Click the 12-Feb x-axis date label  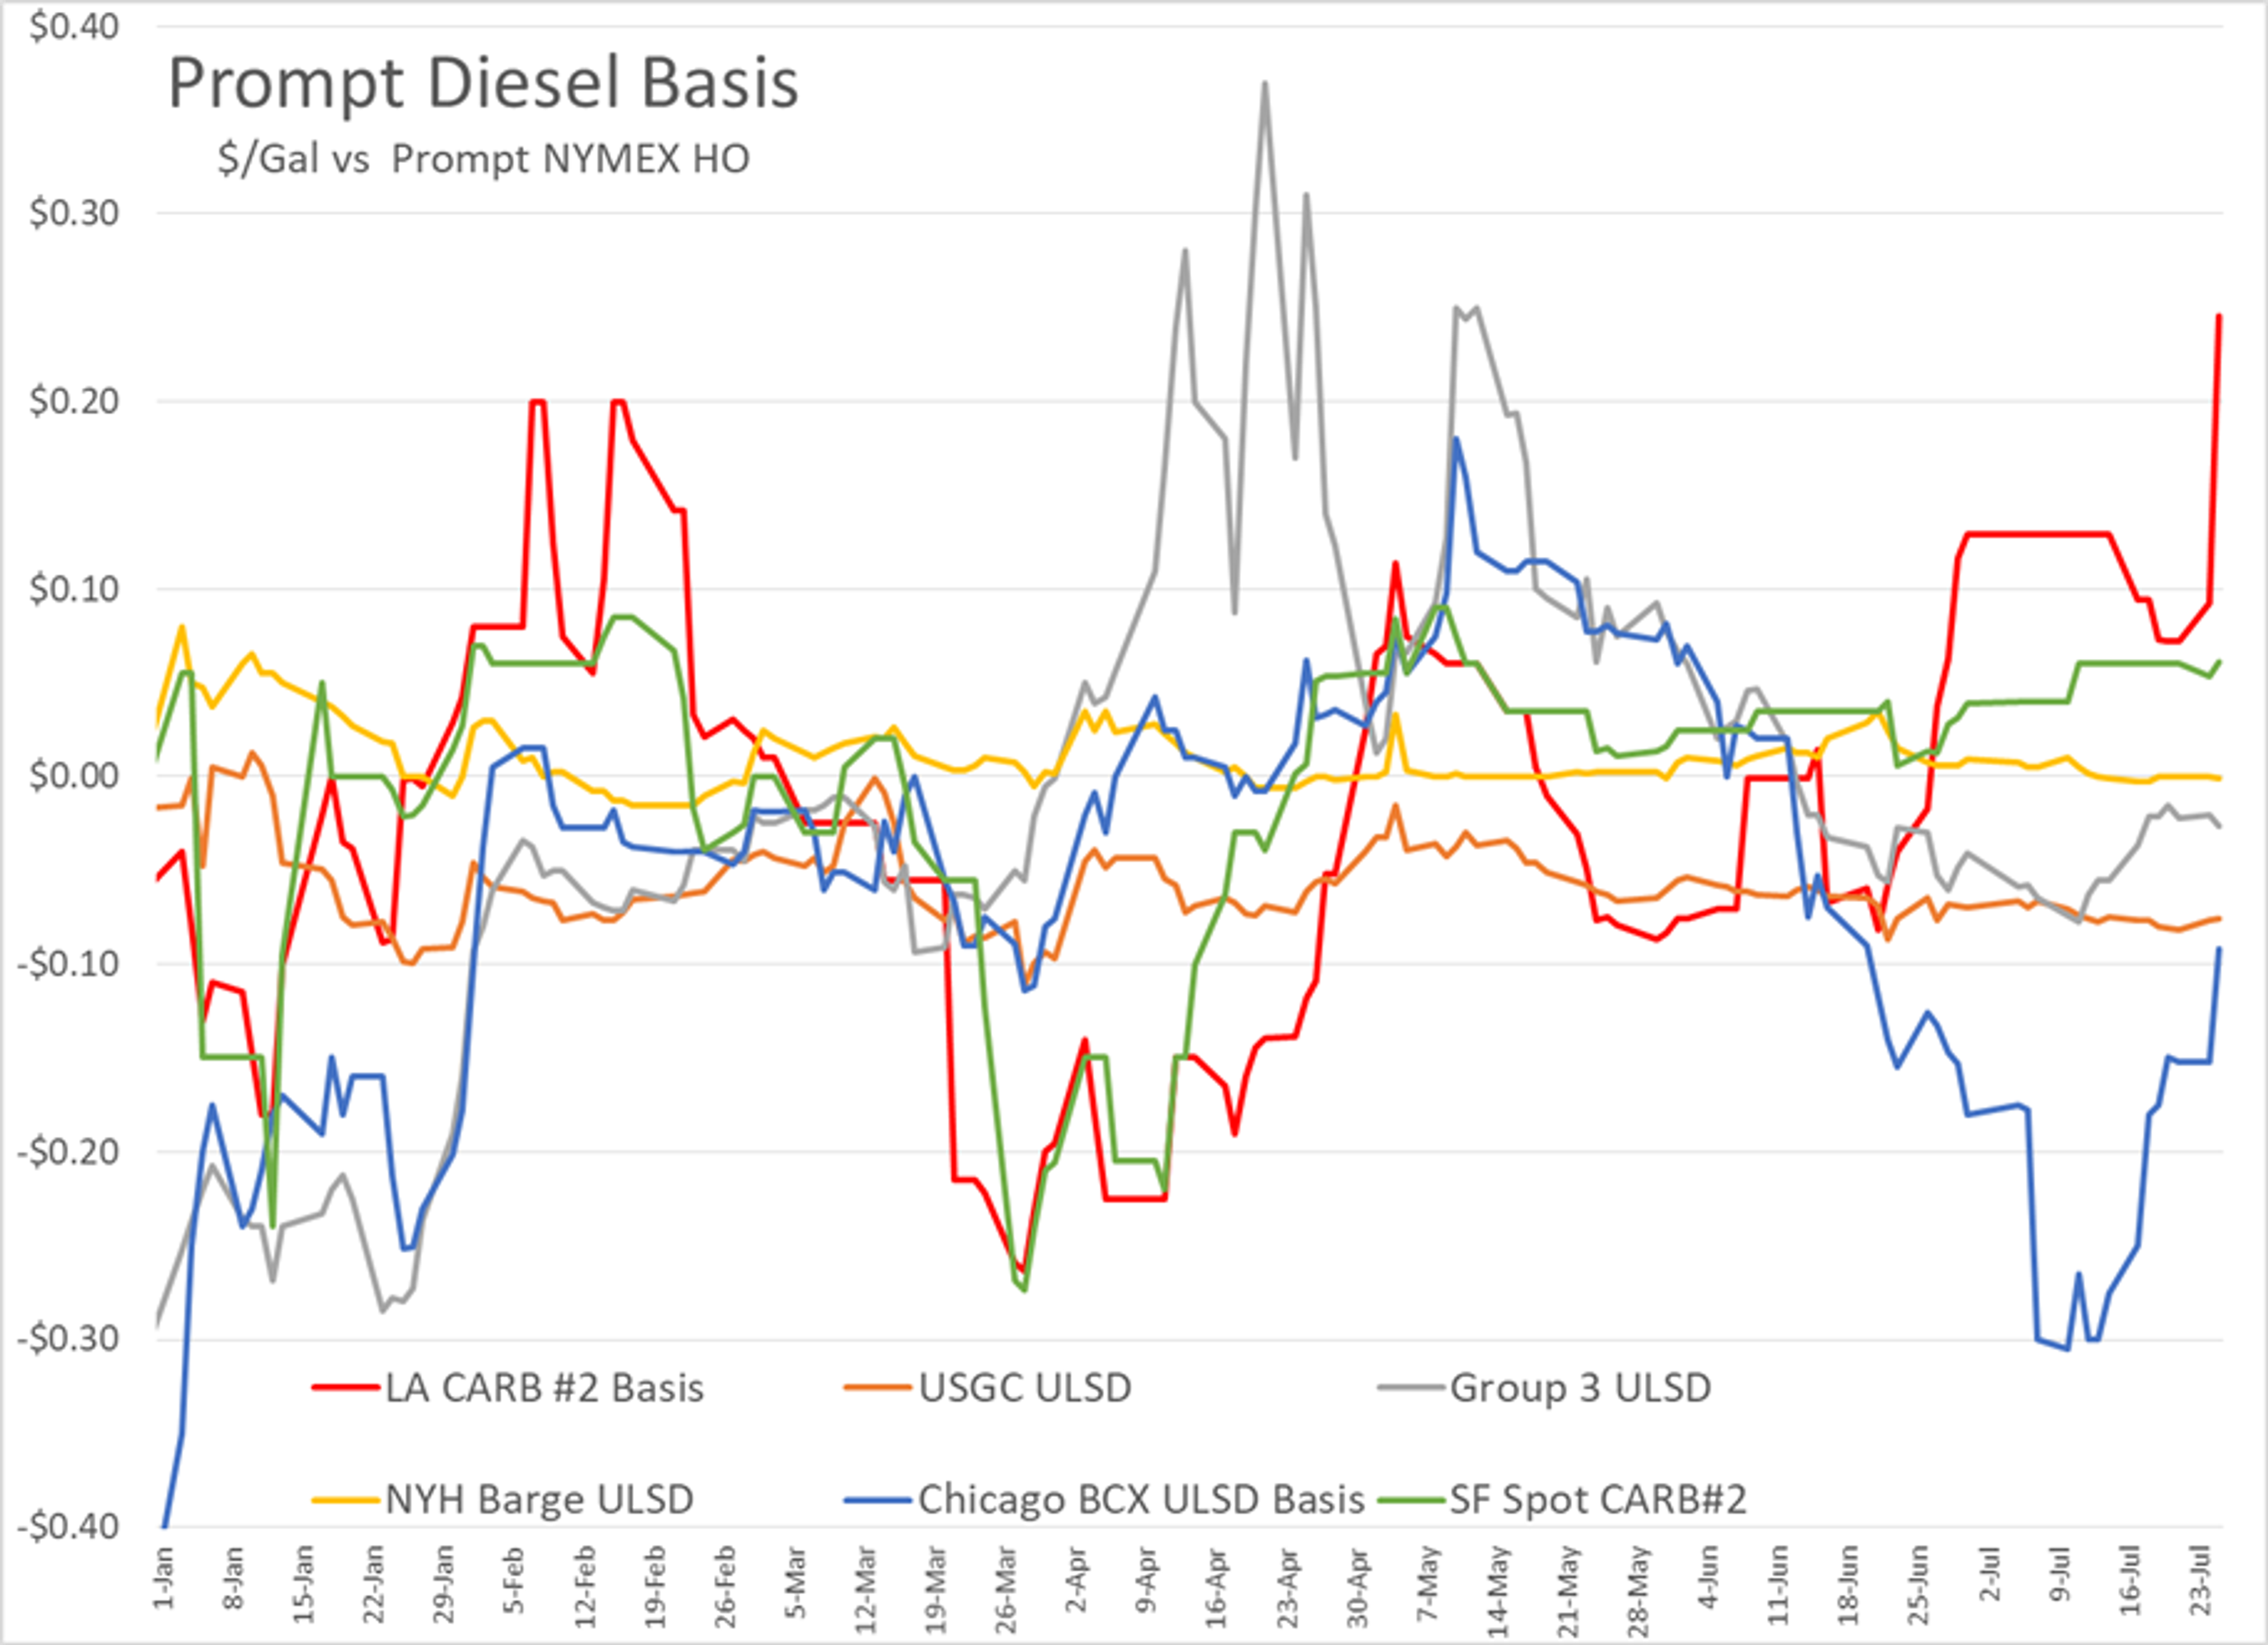[585, 1586]
